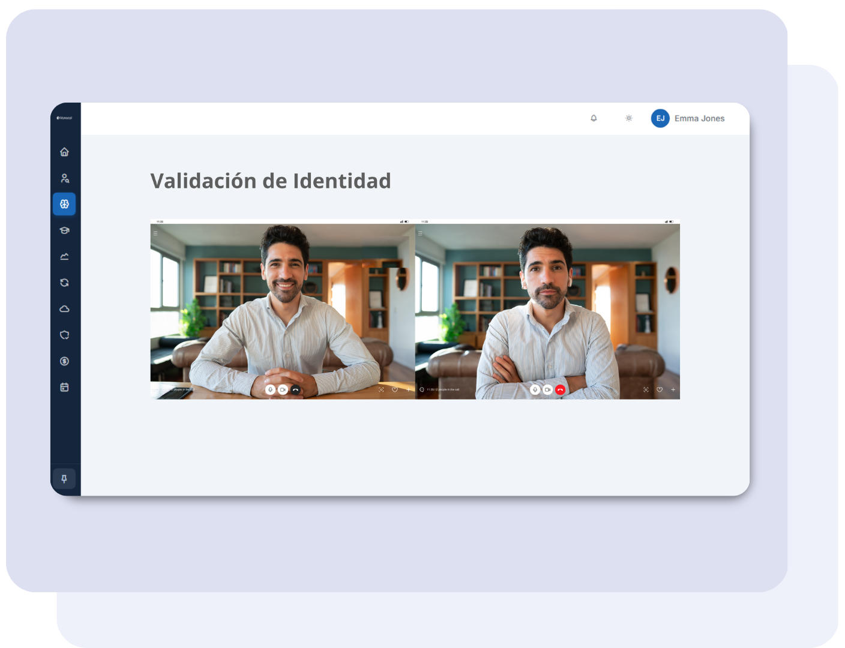This screenshot has width=845, height=648.
Task: Mute microphone in the right video call
Action: (x=535, y=390)
